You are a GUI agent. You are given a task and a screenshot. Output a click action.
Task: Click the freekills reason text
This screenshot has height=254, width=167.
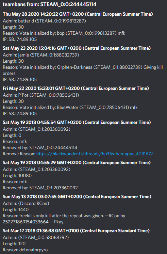click(64, 219)
